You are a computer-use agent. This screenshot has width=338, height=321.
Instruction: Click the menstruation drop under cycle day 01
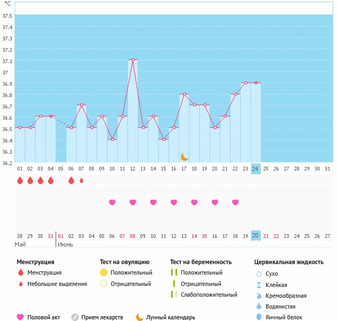pyautogui.click(x=20, y=180)
